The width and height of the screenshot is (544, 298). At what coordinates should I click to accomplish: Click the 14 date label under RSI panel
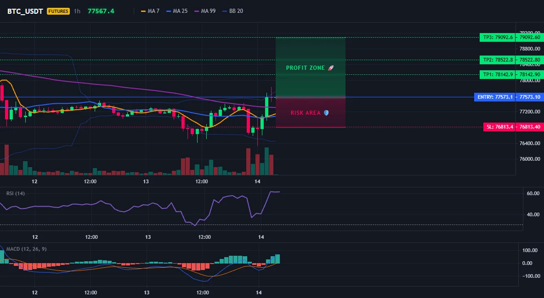[x=261, y=237]
